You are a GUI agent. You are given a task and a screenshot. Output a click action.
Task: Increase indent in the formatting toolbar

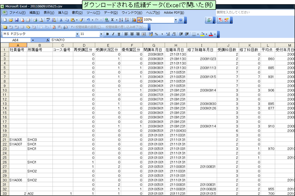[x=187, y=34]
